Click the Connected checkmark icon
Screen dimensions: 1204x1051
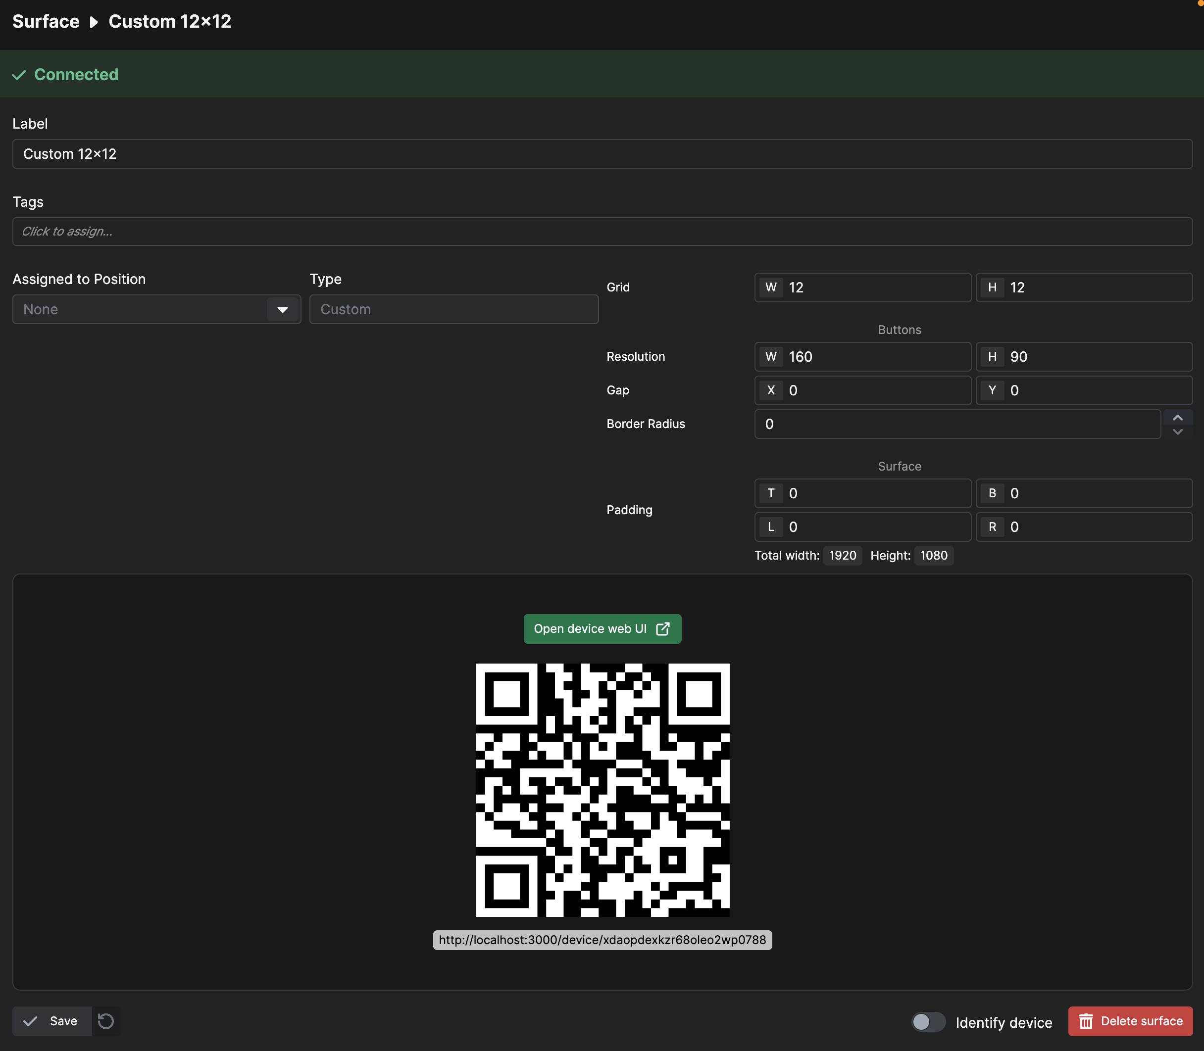click(x=19, y=75)
